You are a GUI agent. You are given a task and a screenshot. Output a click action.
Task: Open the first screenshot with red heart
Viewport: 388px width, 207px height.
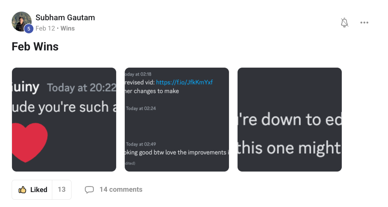coord(64,120)
